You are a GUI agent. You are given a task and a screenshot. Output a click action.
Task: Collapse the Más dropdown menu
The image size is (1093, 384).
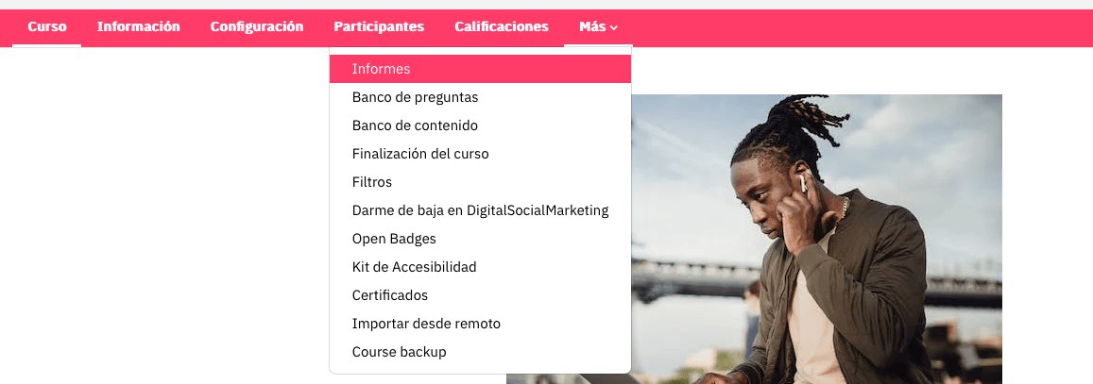coord(598,27)
